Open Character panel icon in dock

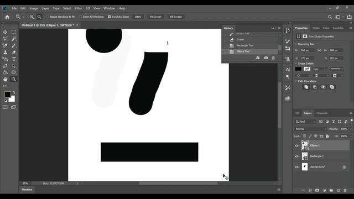288,70
